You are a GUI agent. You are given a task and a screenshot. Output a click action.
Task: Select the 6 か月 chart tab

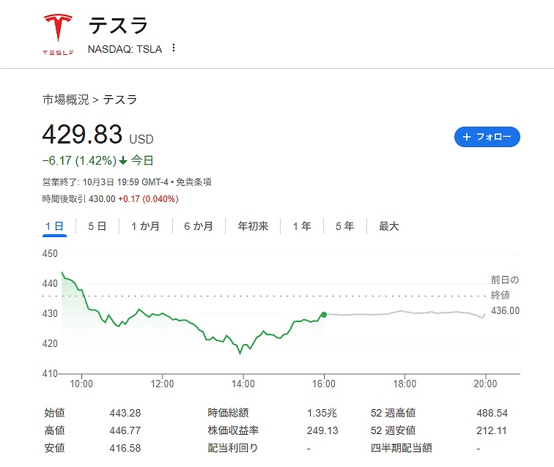pos(198,226)
